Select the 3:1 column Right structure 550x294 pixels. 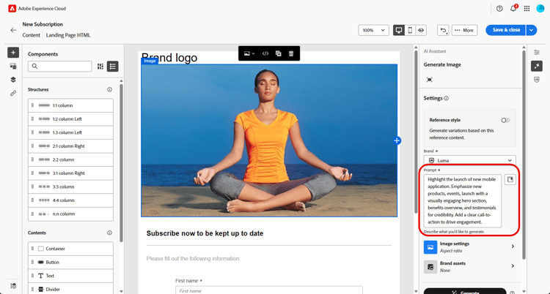[x=70, y=173]
